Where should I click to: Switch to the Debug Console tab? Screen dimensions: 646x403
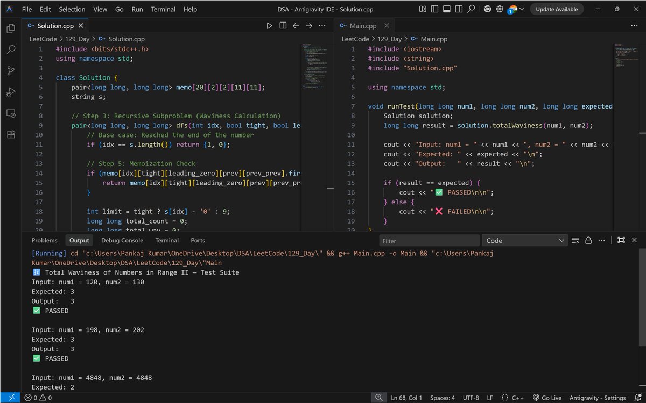click(122, 240)
